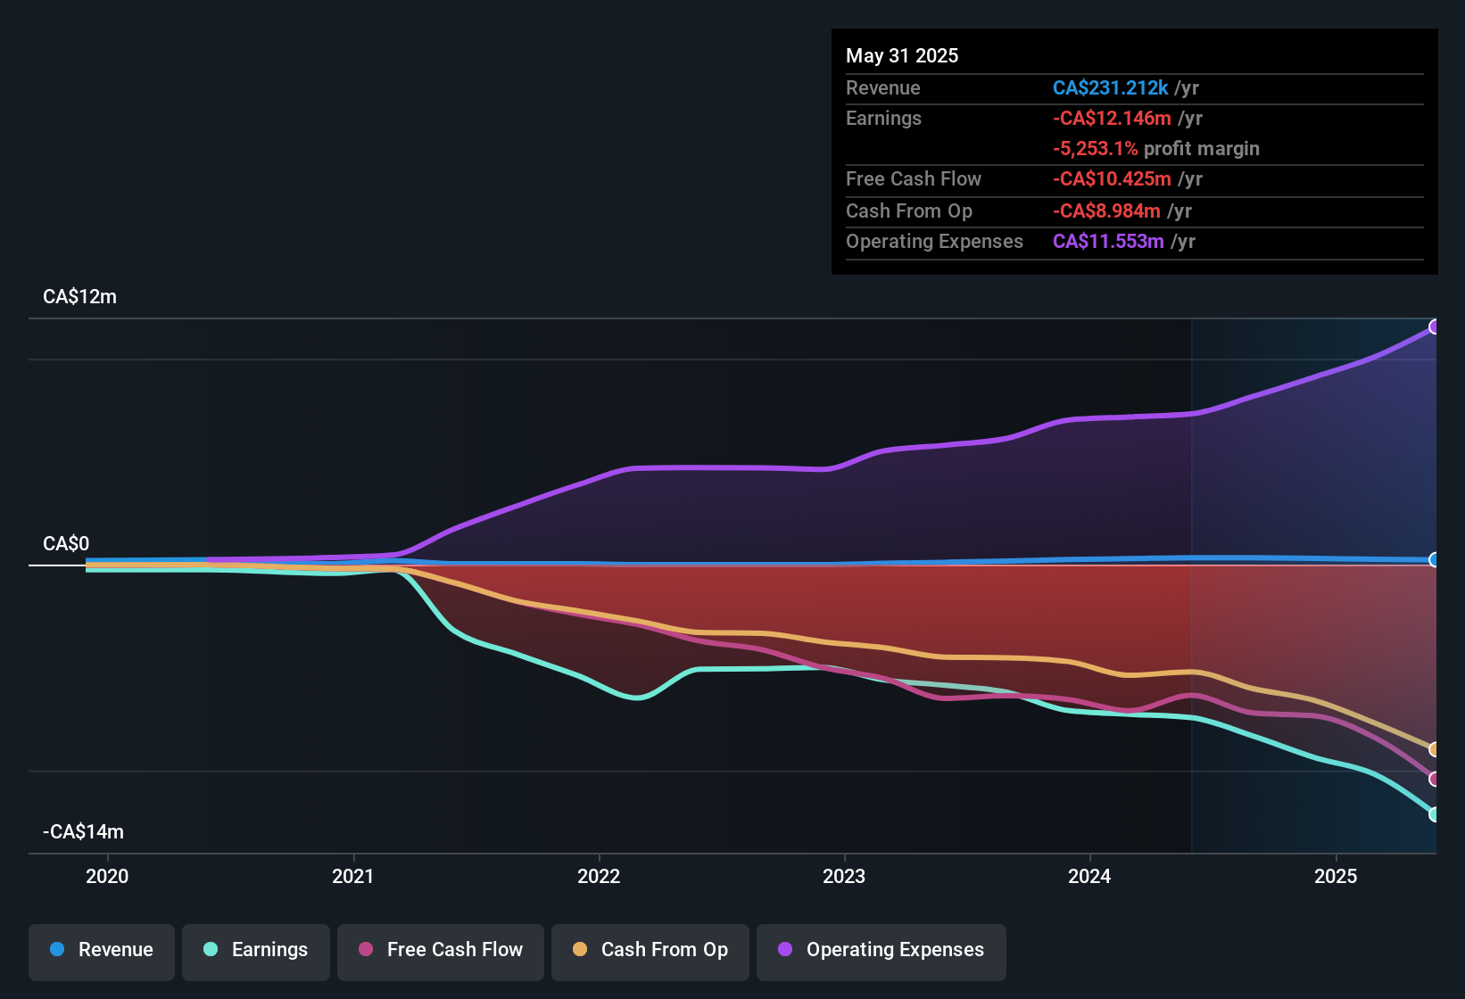This screenshot has width=1465, height=999.
Task: Click the May 31 2025 tooltip header
Action: 902,55
